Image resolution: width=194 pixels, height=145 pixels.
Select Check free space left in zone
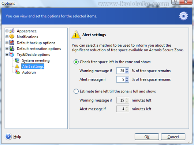pos(76,62)
